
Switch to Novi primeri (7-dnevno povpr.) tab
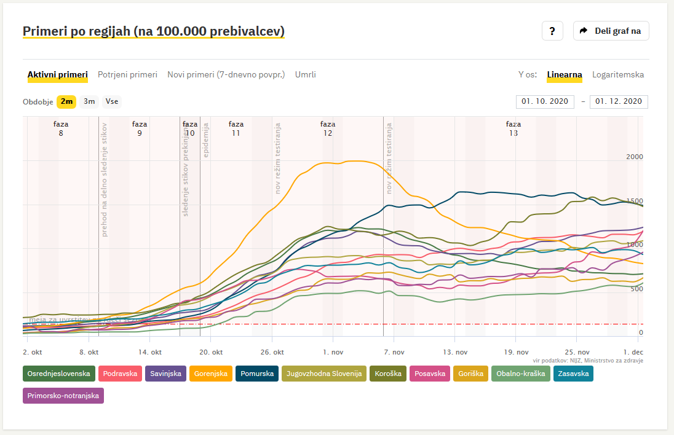click(x=226, y=75)
